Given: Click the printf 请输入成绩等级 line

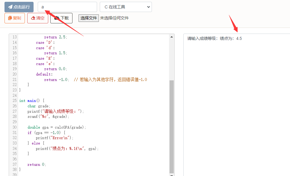Looking at the screenshot, I should click(x=56, y=111).
